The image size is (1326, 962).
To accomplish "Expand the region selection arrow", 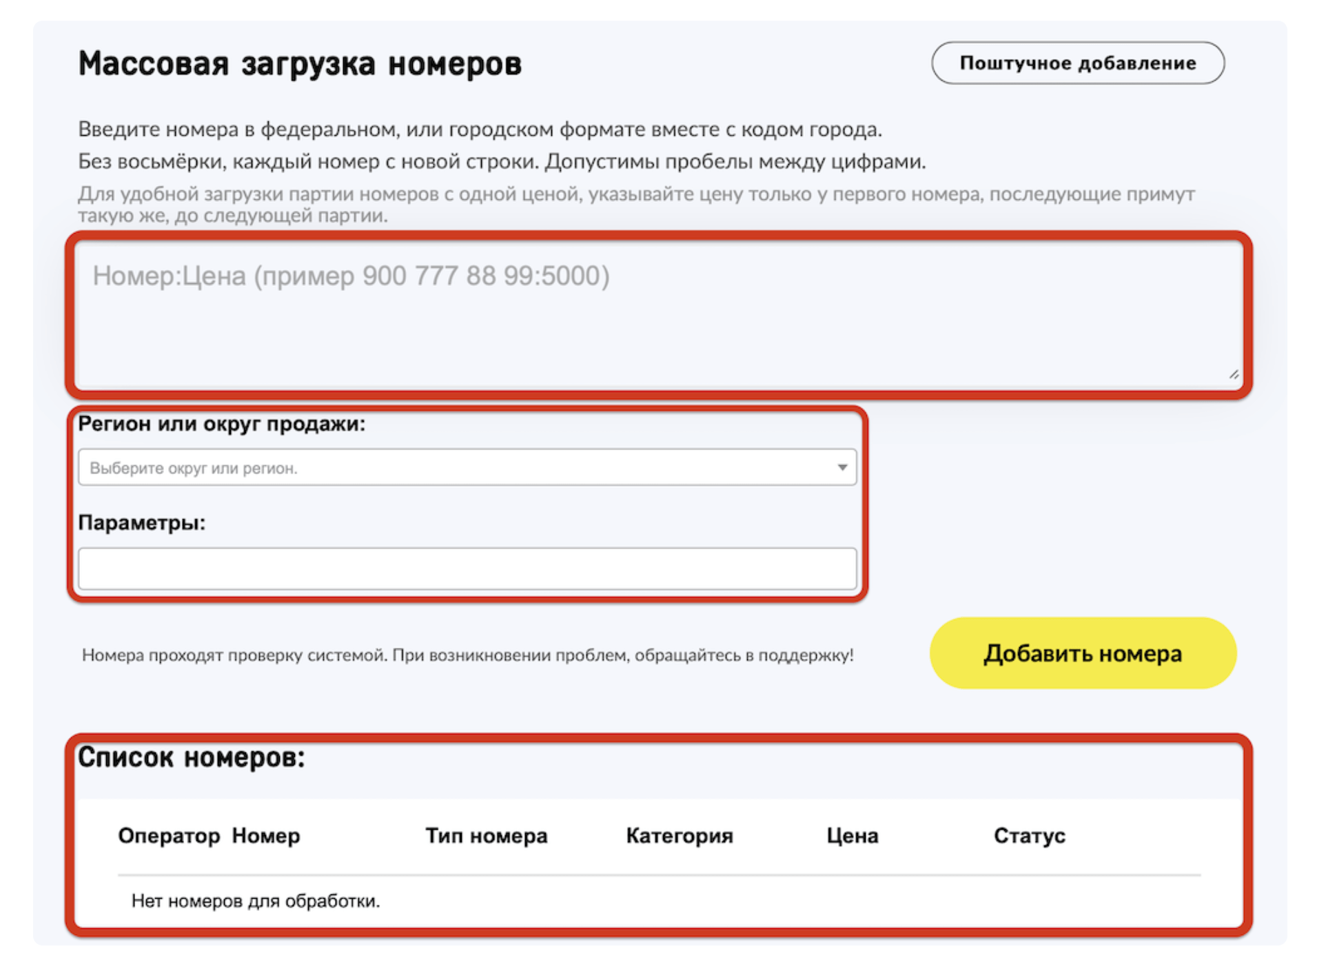I will 843,467.
